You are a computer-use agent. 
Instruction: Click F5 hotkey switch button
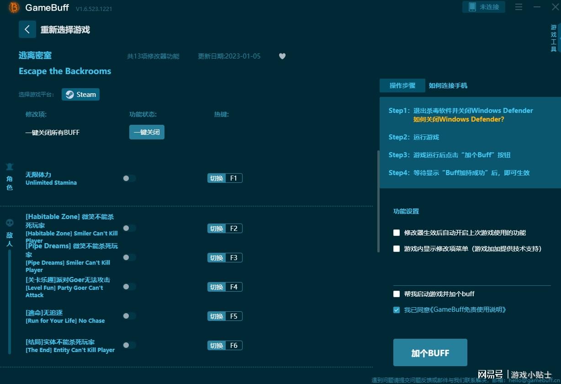[225, 316]
